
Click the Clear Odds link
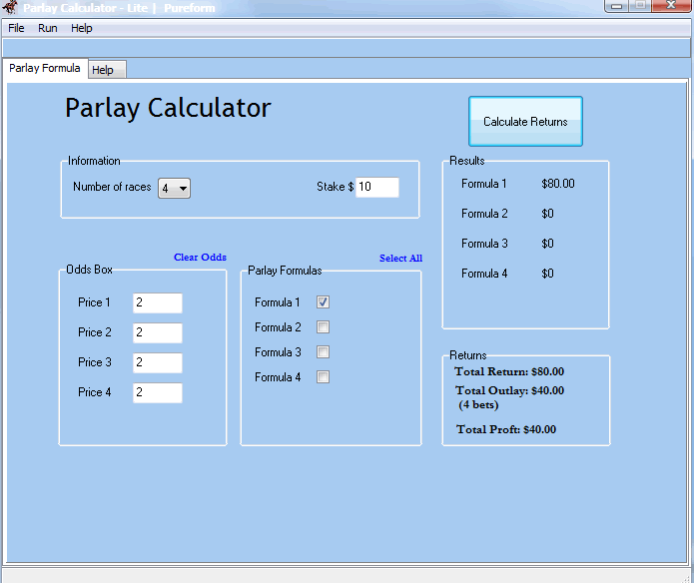pos(200,258)
